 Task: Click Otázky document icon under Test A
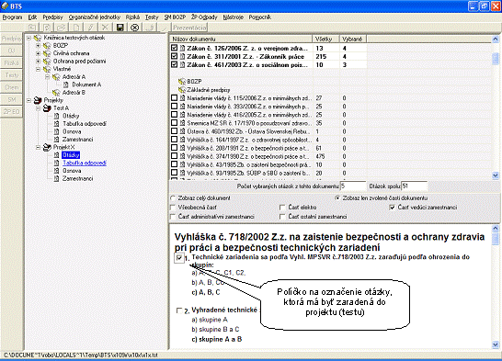click(56, 116)
